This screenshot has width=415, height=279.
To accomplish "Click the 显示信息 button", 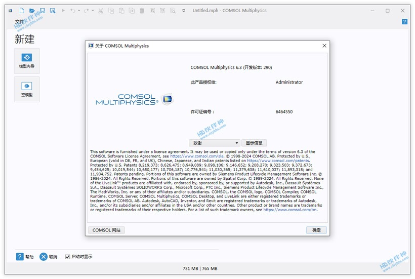I will (254, 143).
